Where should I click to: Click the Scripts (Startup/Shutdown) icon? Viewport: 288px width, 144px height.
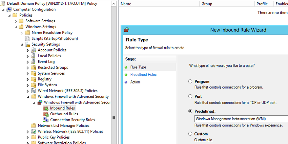point(27,39)
